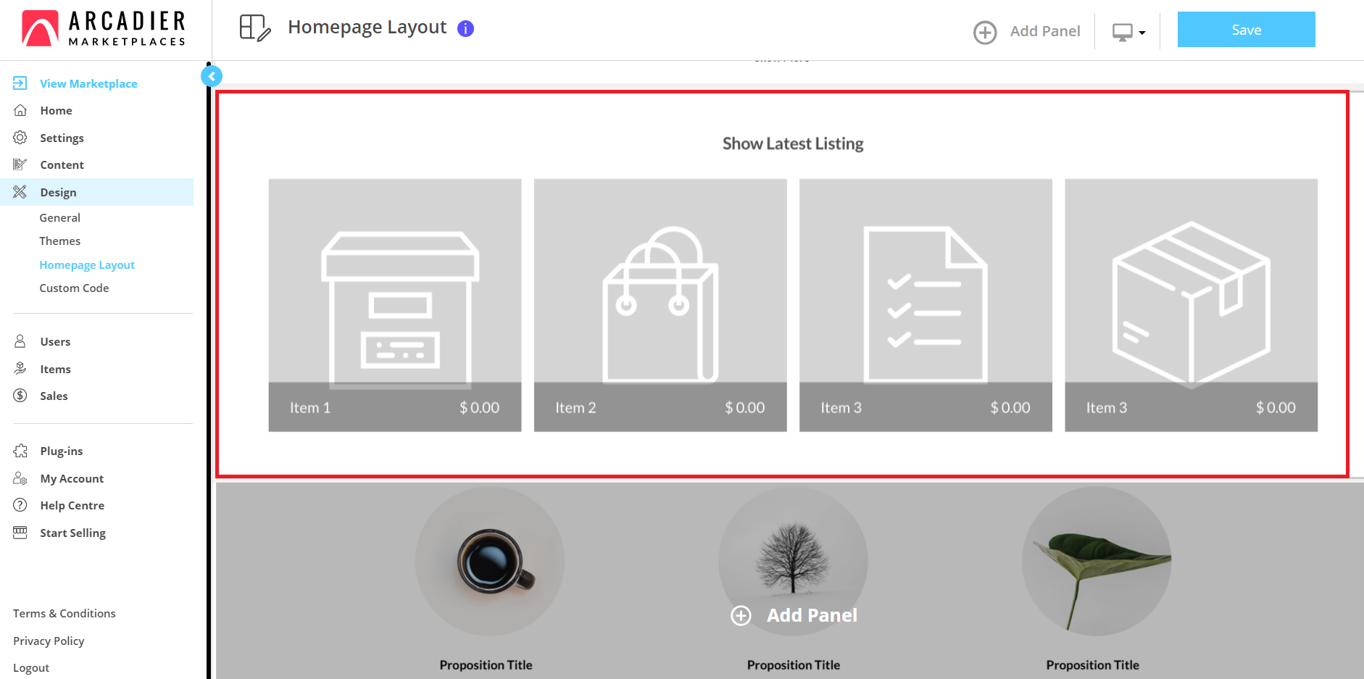1364x679 pixels.
Task: Click the Help Centre question icon
Action: tap(20, 505)
